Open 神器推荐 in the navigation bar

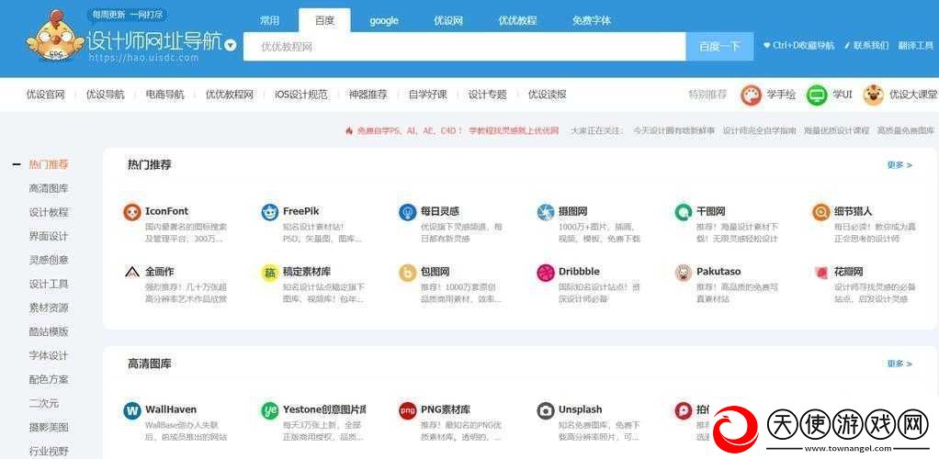pos(368,95)
